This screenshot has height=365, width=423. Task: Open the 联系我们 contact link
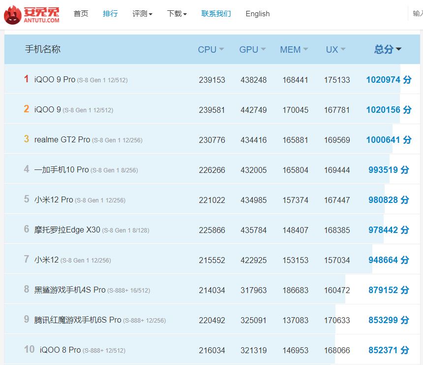point(216,13)
